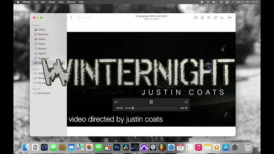The height and width of the screenshot is (154, 274).
Task: Open the Window menu
Action: point(71,2)
